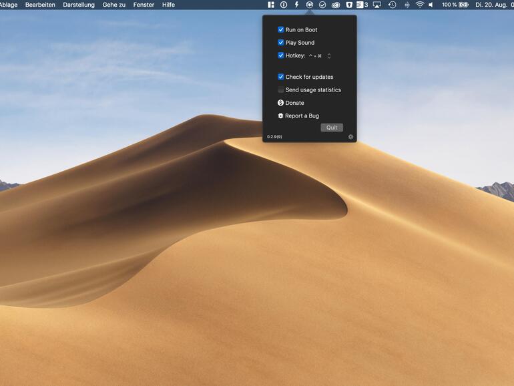This screenshot has height=386, width=514.
Task: Toggle the Check for updates checkbox
Action: [281, 77]
